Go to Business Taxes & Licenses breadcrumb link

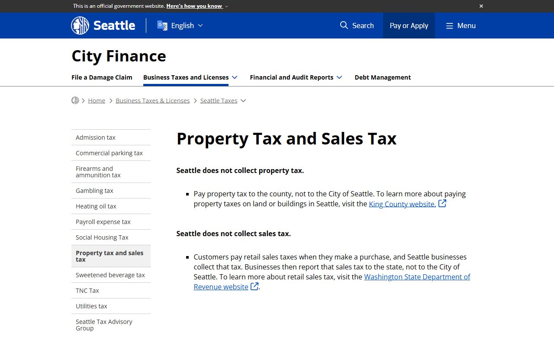pyautogui.click(x=153, y=100)
